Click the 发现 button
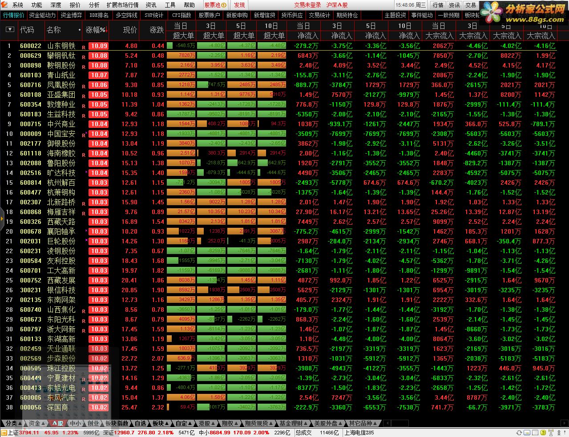 coord(239,5)
